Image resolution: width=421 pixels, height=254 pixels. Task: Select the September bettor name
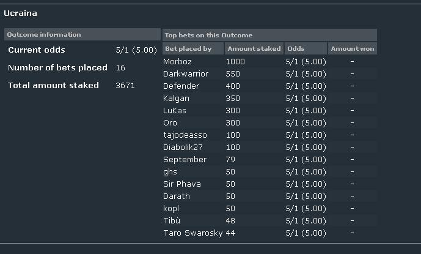(x=185, y=160)
